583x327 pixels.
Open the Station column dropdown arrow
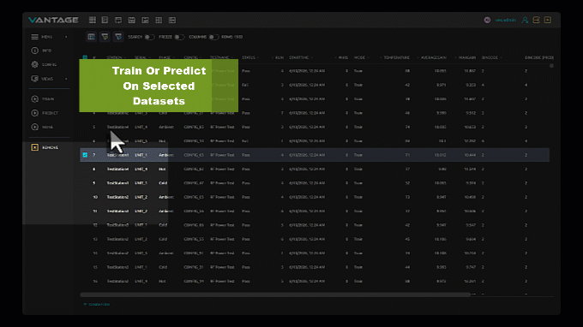click(x=125, y=57)
